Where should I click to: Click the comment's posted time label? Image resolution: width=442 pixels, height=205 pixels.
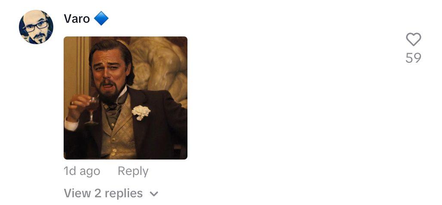pos(82,171)
